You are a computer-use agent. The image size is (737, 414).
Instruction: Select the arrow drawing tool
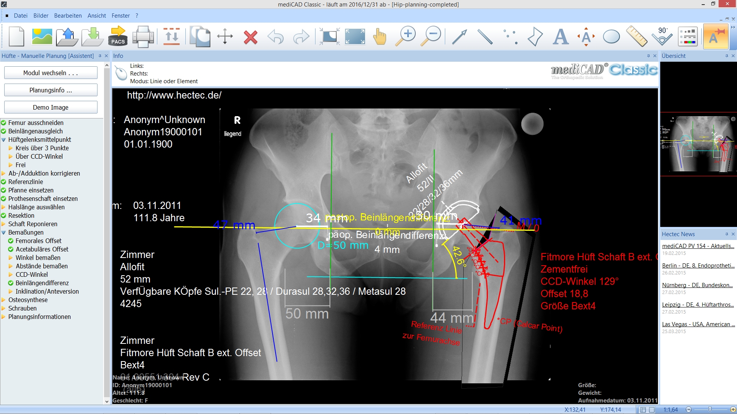[459, 37]
